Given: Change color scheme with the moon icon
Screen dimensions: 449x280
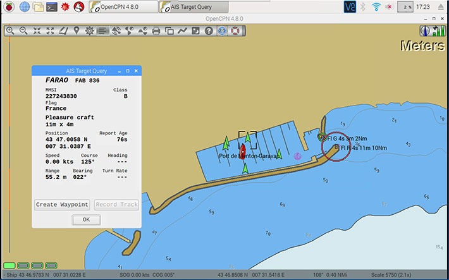Looking at the screenshot, I should pos(195,30).
